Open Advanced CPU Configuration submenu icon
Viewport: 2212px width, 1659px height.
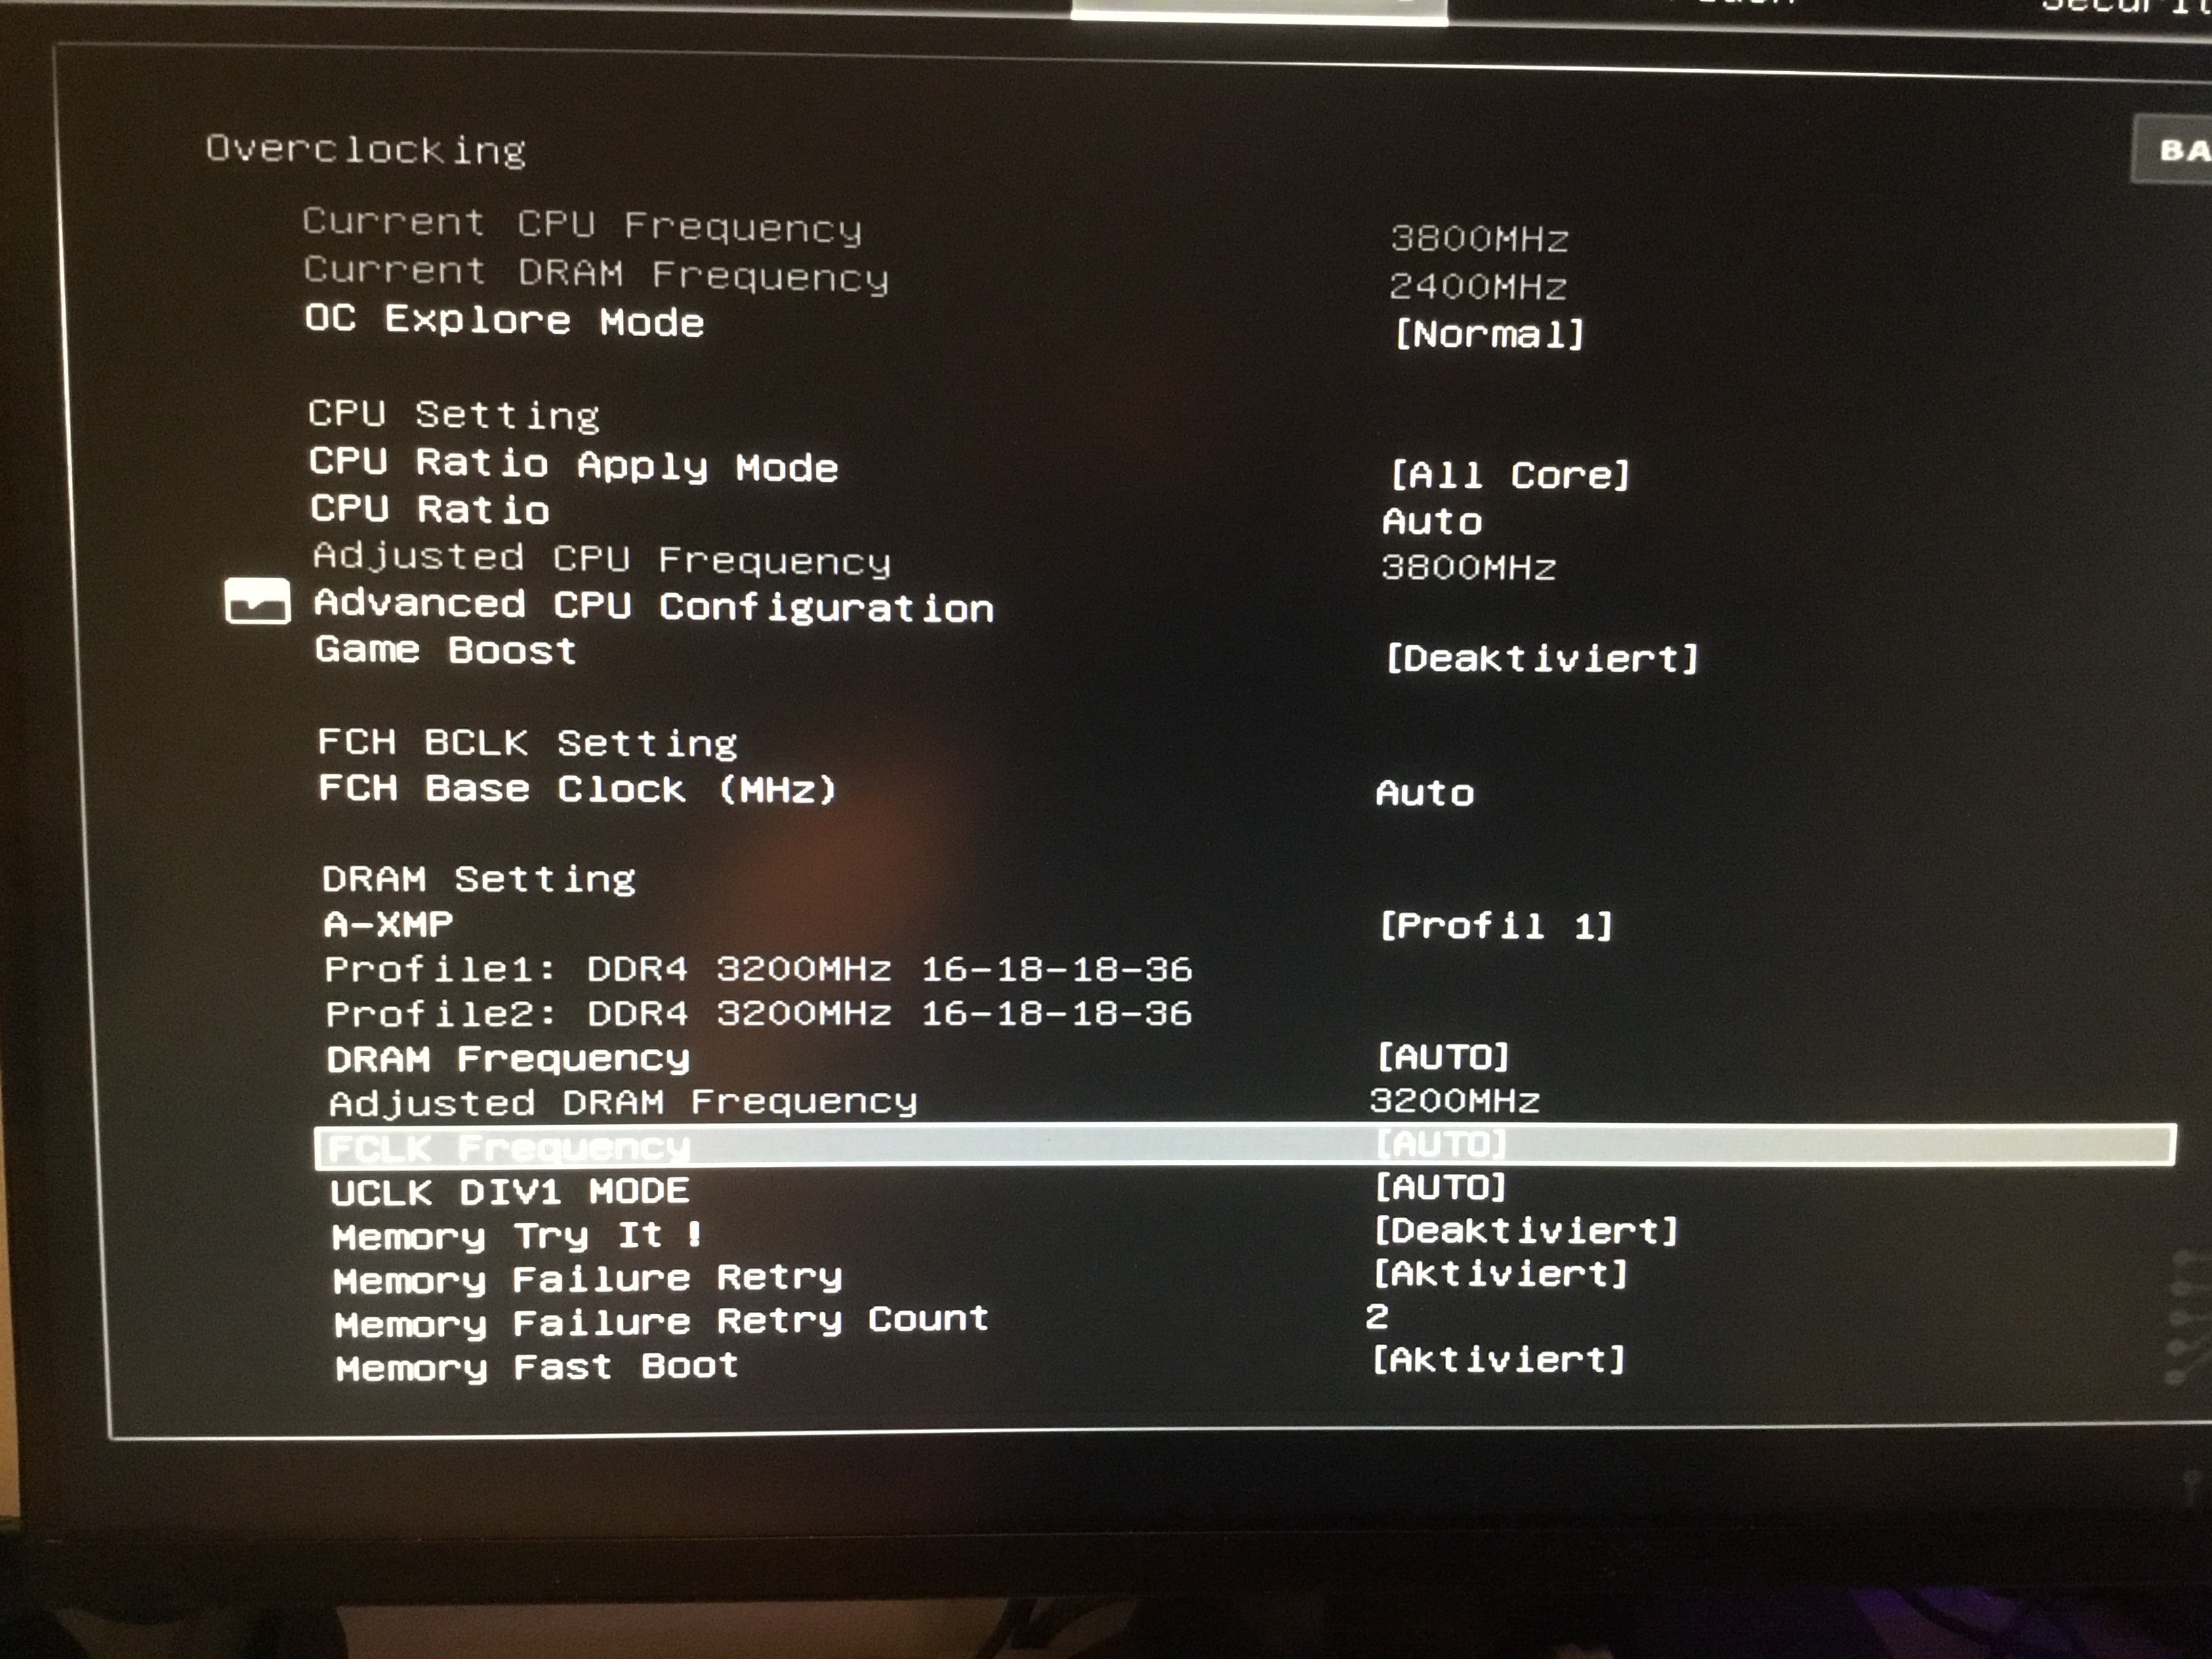coord(257,601)
